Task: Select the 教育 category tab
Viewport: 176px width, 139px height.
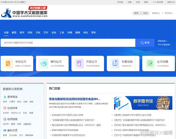Action: click(x=14, y=33)
